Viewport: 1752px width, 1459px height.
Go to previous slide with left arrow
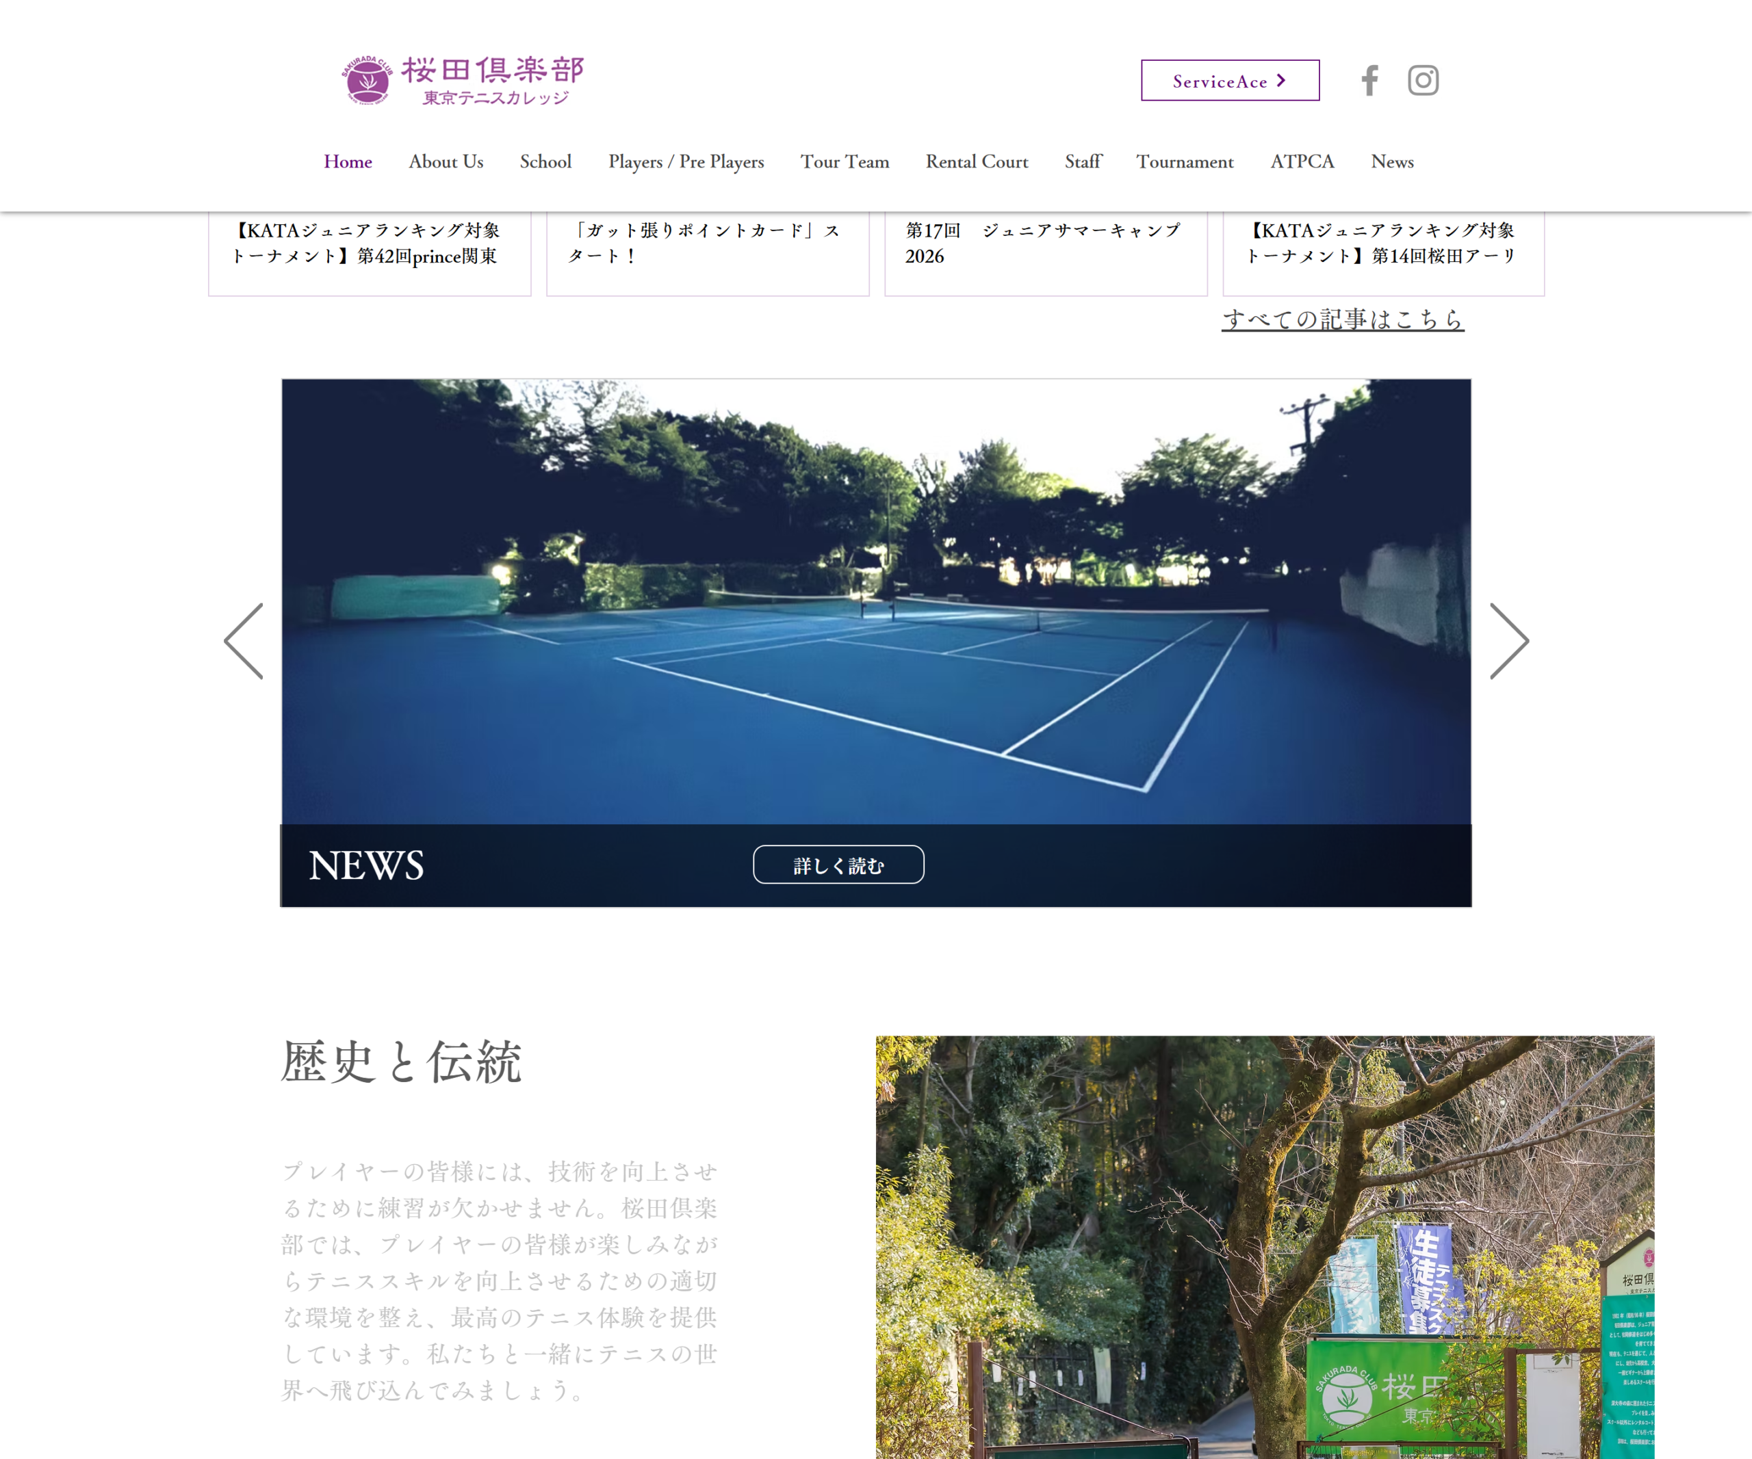pyautogui.click(x=244, y=641)
